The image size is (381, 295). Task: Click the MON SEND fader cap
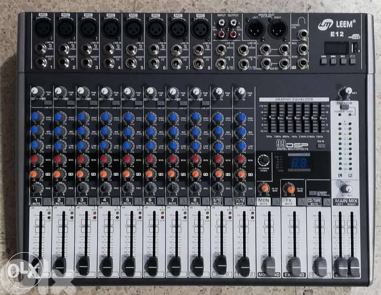[x=270, y=266]
